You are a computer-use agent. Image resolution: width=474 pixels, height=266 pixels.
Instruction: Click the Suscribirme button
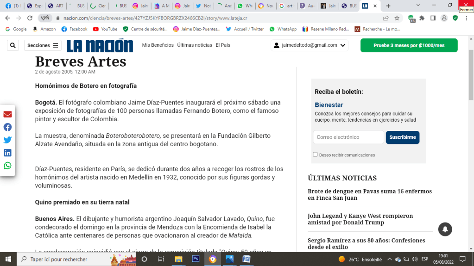[402, 137]
